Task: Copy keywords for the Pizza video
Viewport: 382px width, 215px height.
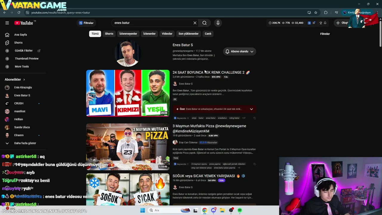Action: [x=255, y=164]
